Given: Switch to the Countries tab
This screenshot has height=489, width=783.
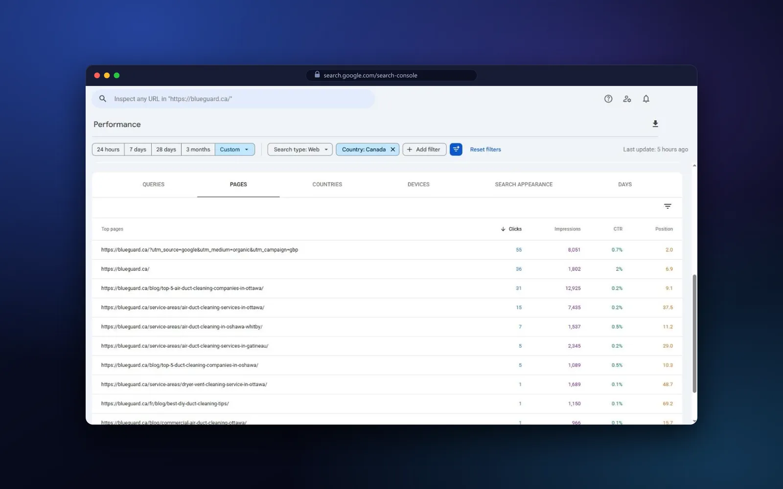Looking at the screenshot, I should 327,184.
